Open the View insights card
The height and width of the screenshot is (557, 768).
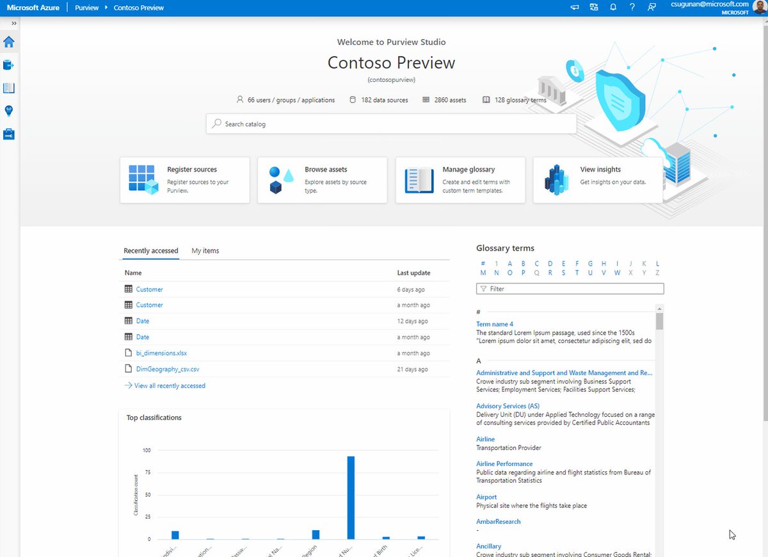tap(598, 180)
